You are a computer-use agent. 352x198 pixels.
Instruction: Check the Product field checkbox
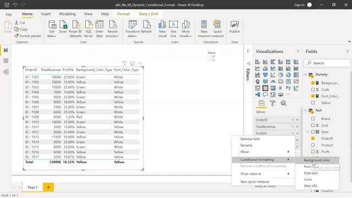pos(313,145)
